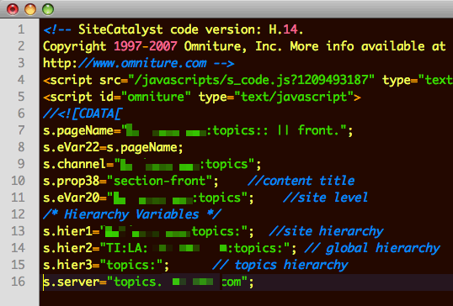Select line number 1 in the gutter
Screen dimensions: 453x306
pyautogui.click(x=21, y=29)
